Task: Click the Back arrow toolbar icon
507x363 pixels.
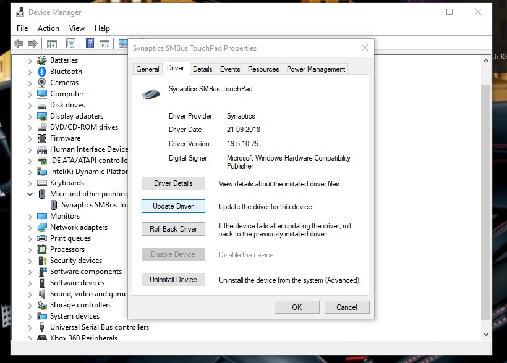Action: tap(19, 43)
